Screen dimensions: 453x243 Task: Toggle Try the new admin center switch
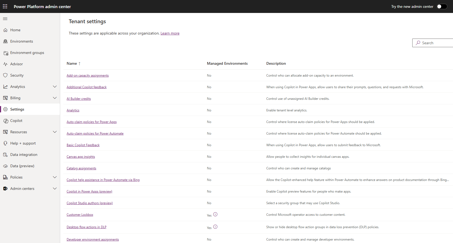442,6
